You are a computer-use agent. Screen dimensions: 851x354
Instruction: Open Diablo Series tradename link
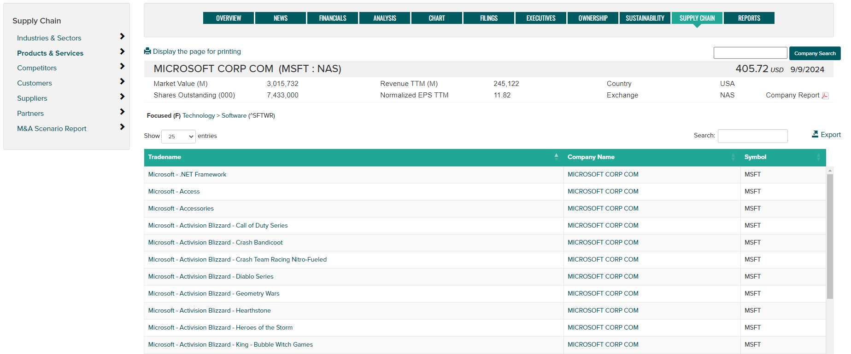211,276
